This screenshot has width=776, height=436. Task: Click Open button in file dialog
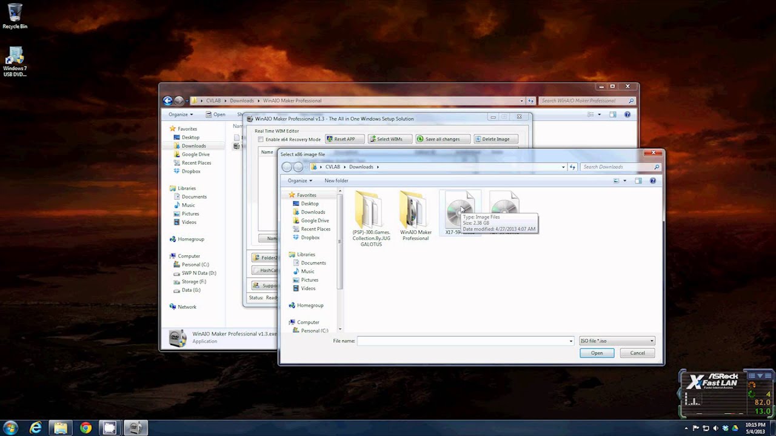point(597,353)
